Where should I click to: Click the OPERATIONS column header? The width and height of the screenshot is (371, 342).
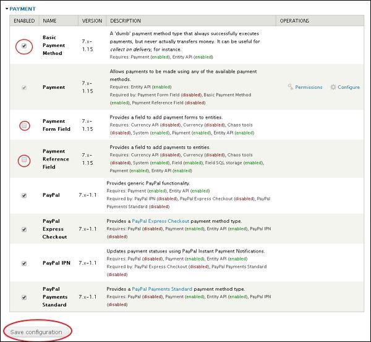320,21
